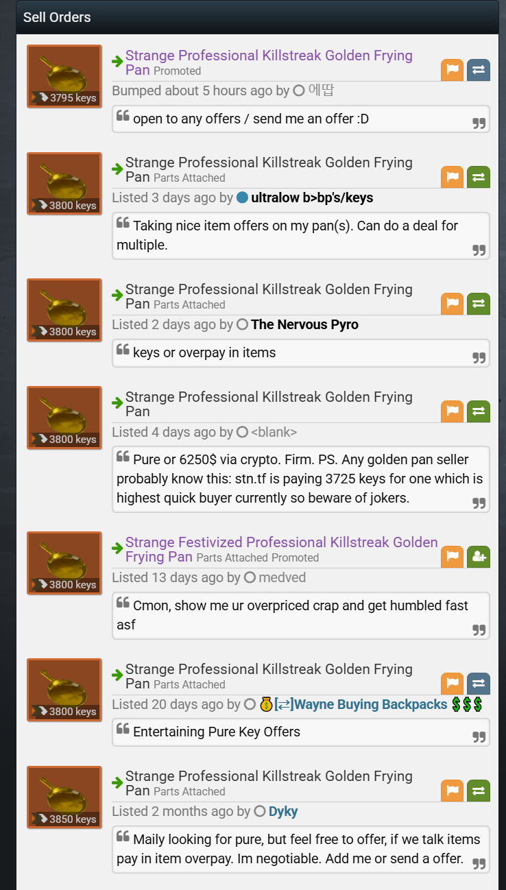Open the 에떱 user profile
The height and width of the screenshot is (890, 506).
pos(322,91)
